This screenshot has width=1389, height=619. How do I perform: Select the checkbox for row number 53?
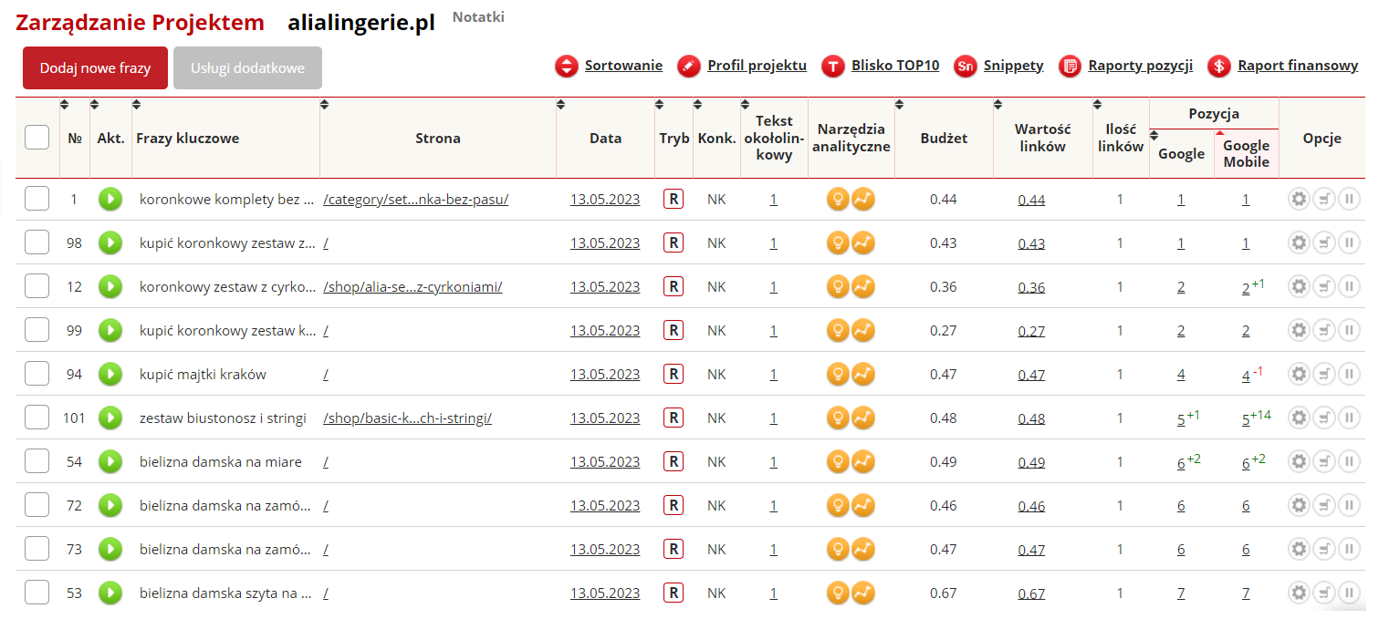point(37,593)
